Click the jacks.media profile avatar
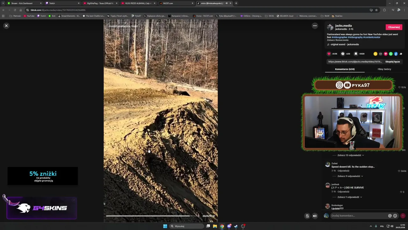The width and height of the screenshot is (408, 230). (x=330, y=27)
